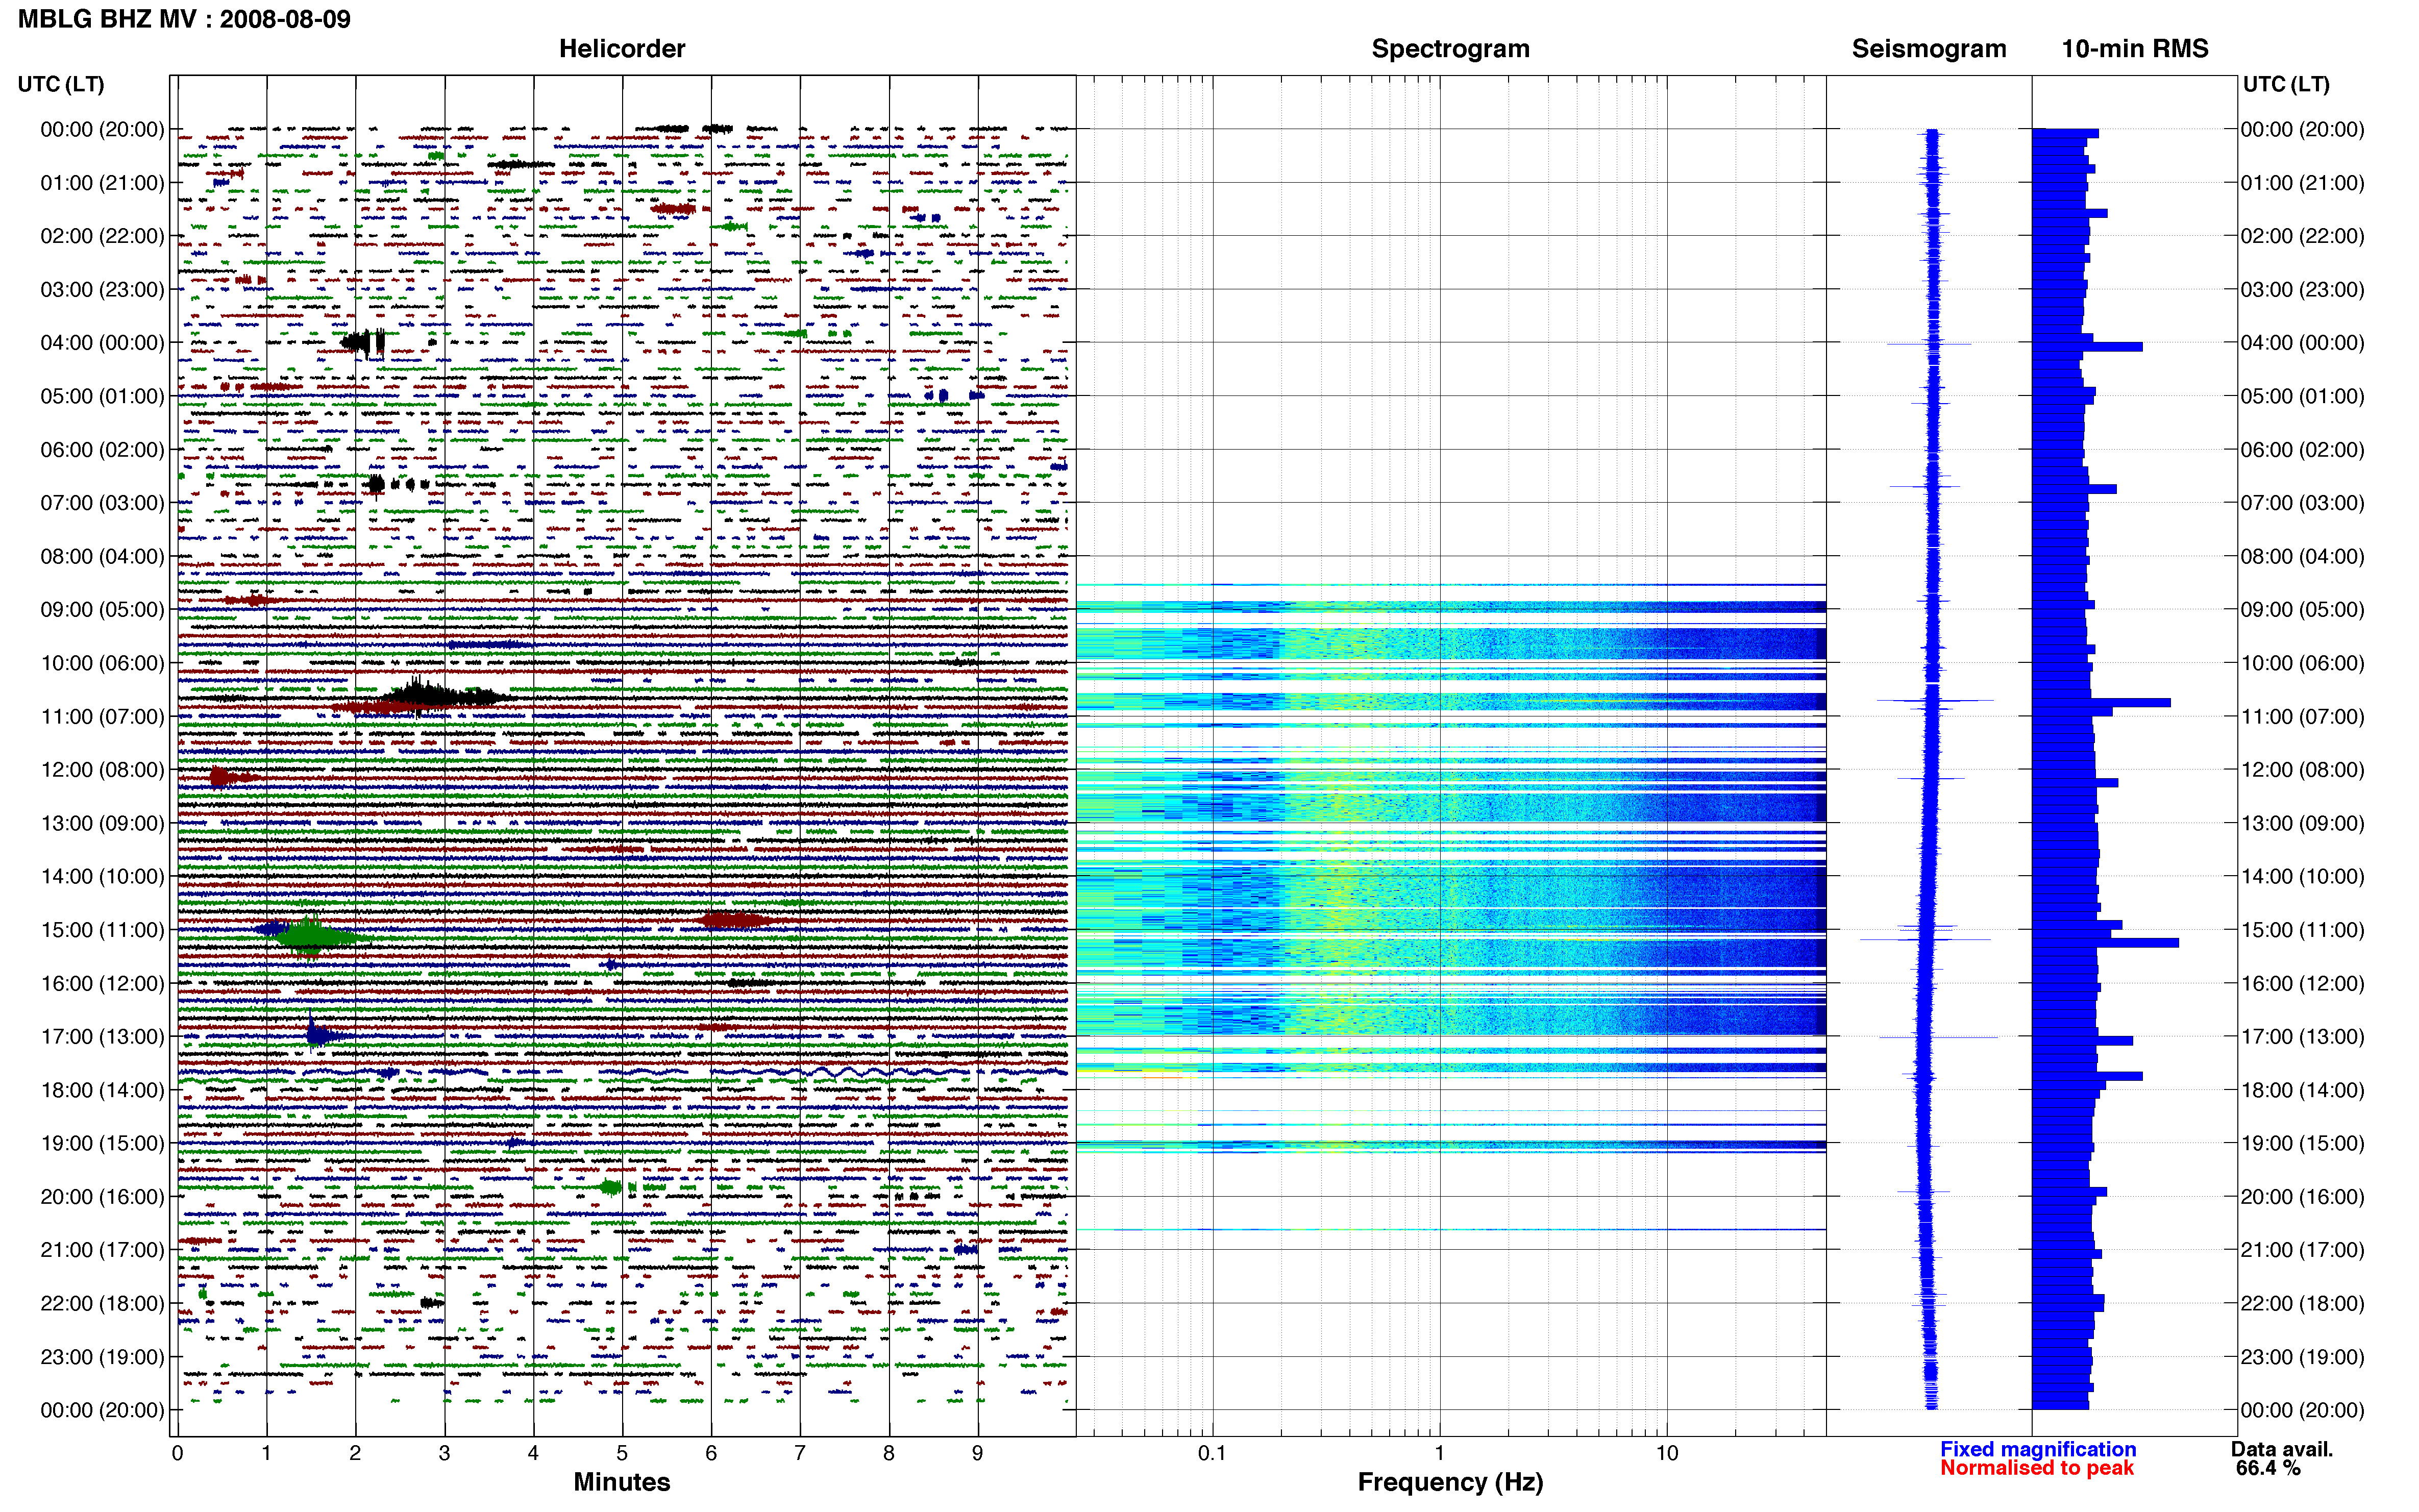Image resolution: width=2419 pixels, height=1512 pixels.
Task: Click the longest RMS bar near 15:10
Action: [x=2105, y=943]
